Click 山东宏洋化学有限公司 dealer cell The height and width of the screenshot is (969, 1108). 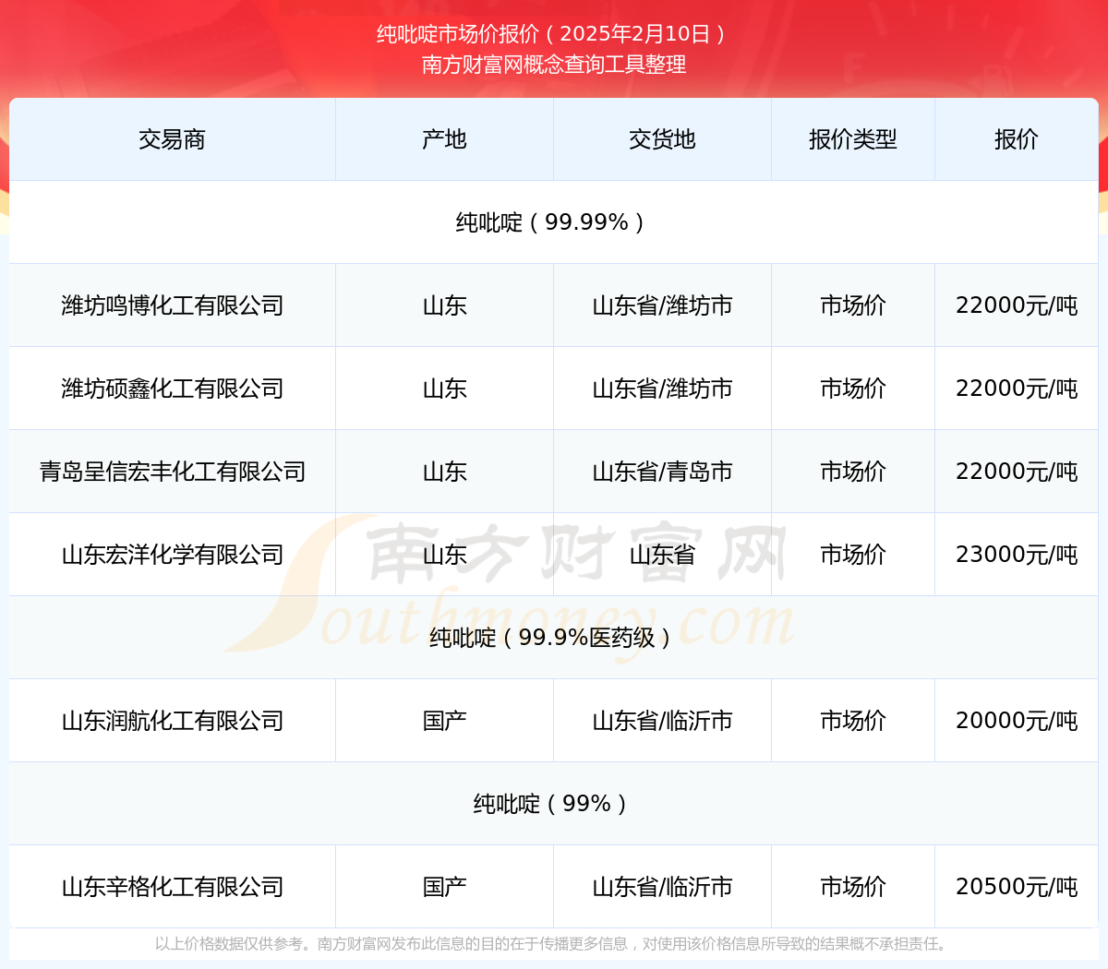172,555
